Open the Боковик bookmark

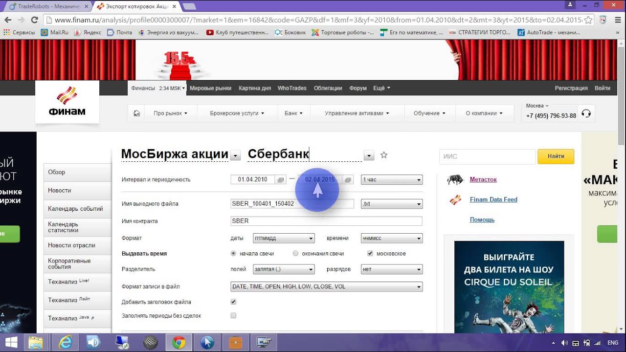pos(290,32)
